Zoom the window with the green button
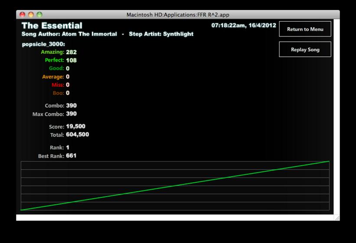The height and width of the screenshot is (243, 356). click(x=39, y=15)
